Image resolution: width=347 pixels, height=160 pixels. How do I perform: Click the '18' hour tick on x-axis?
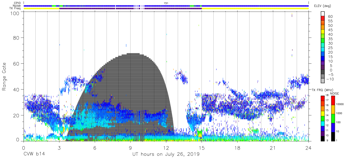coord(237,148)
